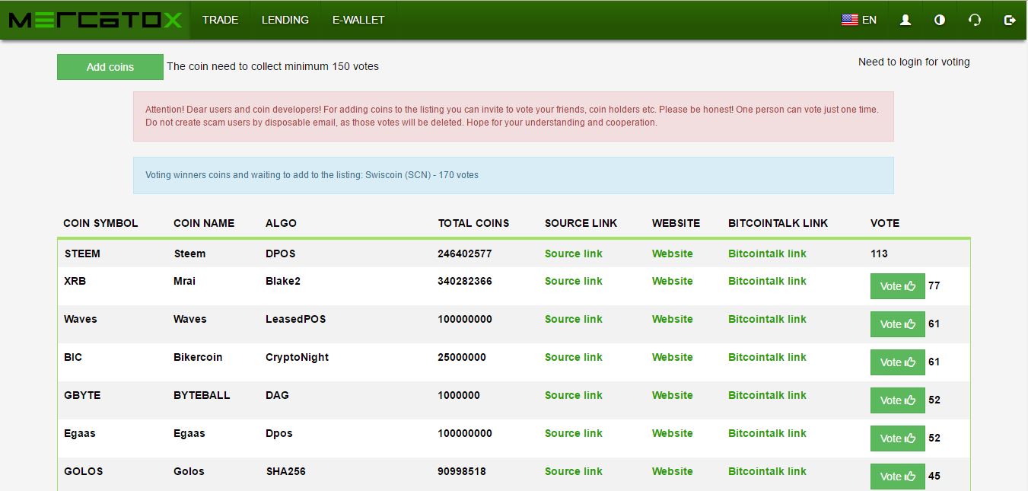Click the Mercatox logo
This screenshot has height=491, width=1028.
click(95, 20)
